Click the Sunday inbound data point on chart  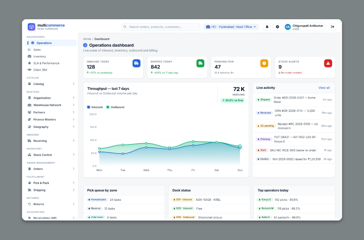(x=240, y=147)
